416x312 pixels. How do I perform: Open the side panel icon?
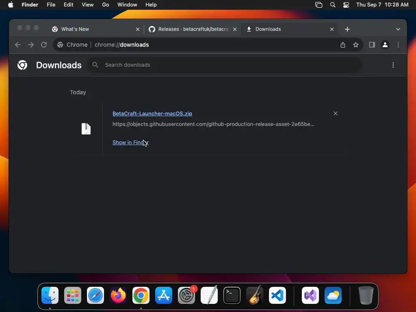(x=372, y=45)
